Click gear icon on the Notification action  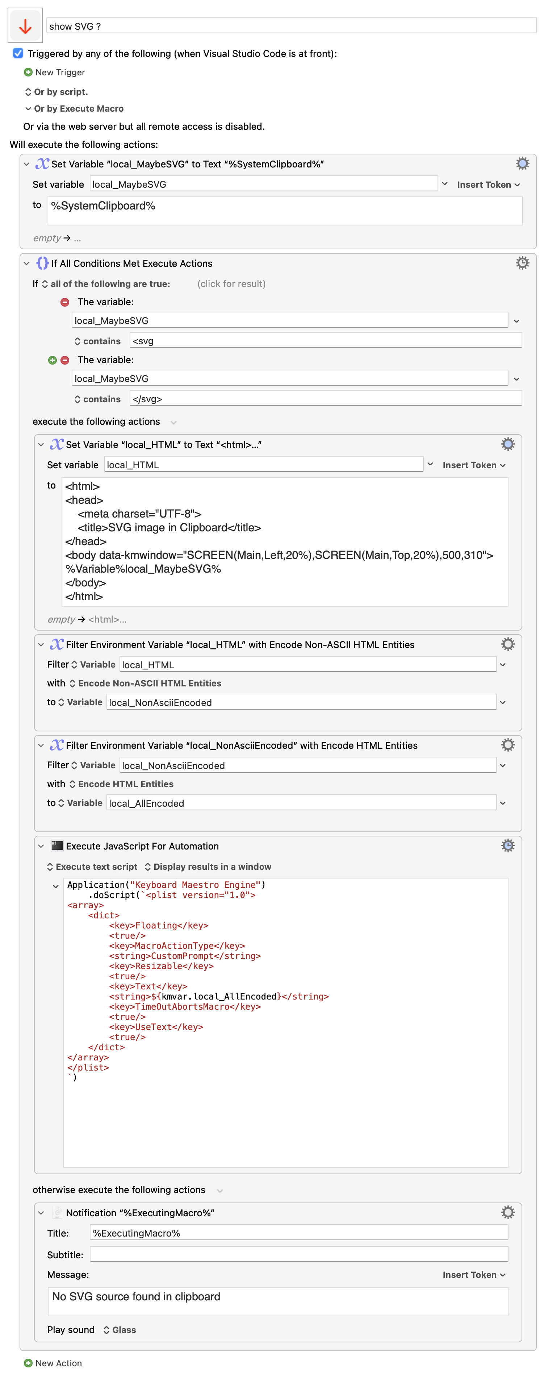(x=507, y=1212)
